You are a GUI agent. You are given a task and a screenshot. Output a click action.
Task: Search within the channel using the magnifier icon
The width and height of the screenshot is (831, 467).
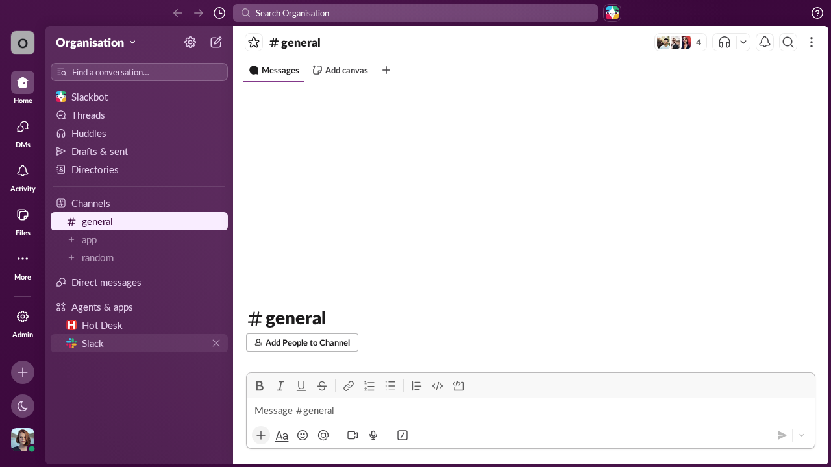[788, 42]
